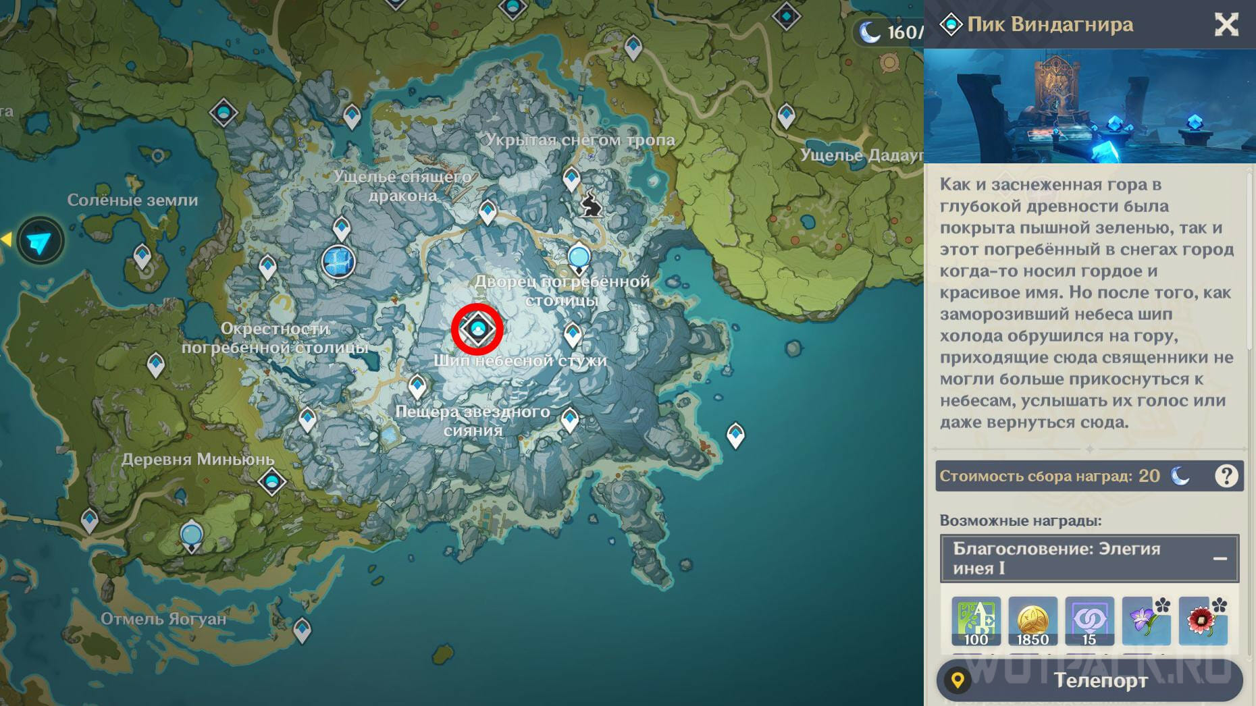Select teleport waypoint near Пещера звездного сияния label

point(417,387)
